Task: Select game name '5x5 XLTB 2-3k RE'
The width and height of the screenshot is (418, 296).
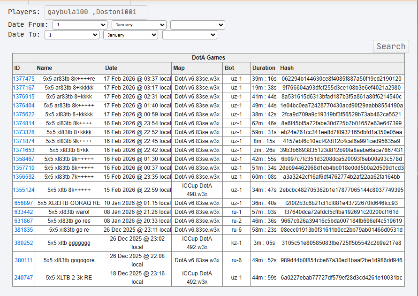Action: pyautogui.click(x=69, y=278)
